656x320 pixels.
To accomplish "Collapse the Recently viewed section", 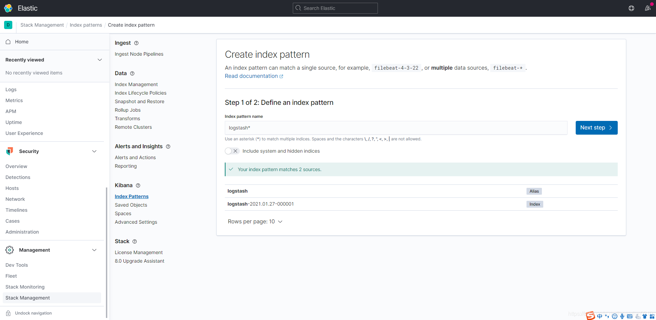I will [100, 60].
